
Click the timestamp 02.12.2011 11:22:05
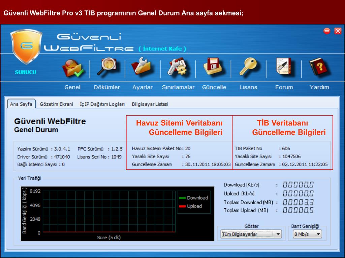tap(305, 164)
